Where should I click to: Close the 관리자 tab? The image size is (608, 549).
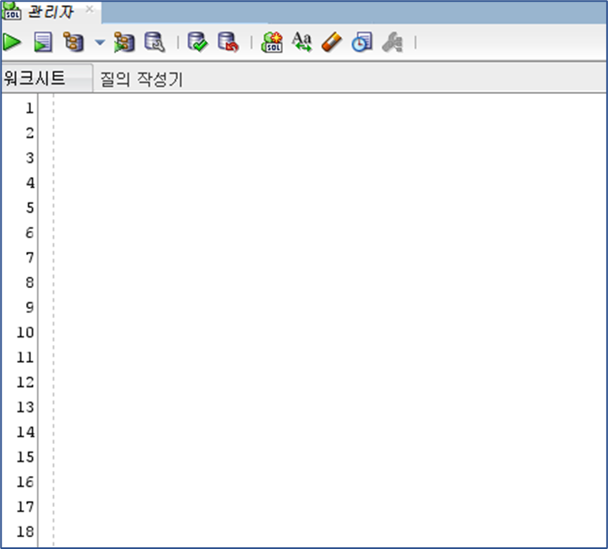pyautogui.click(x=90, y=9)
